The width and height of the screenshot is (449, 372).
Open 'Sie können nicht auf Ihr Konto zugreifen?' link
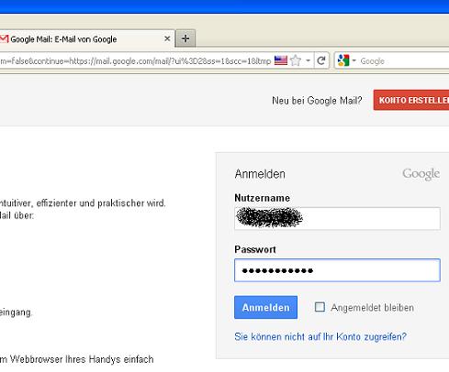click(320, 336)
